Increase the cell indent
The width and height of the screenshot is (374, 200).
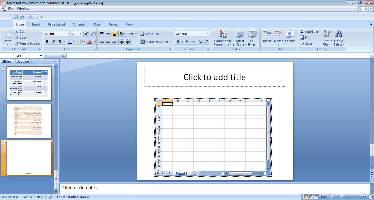pyautogui.click(x=128, y=42)
